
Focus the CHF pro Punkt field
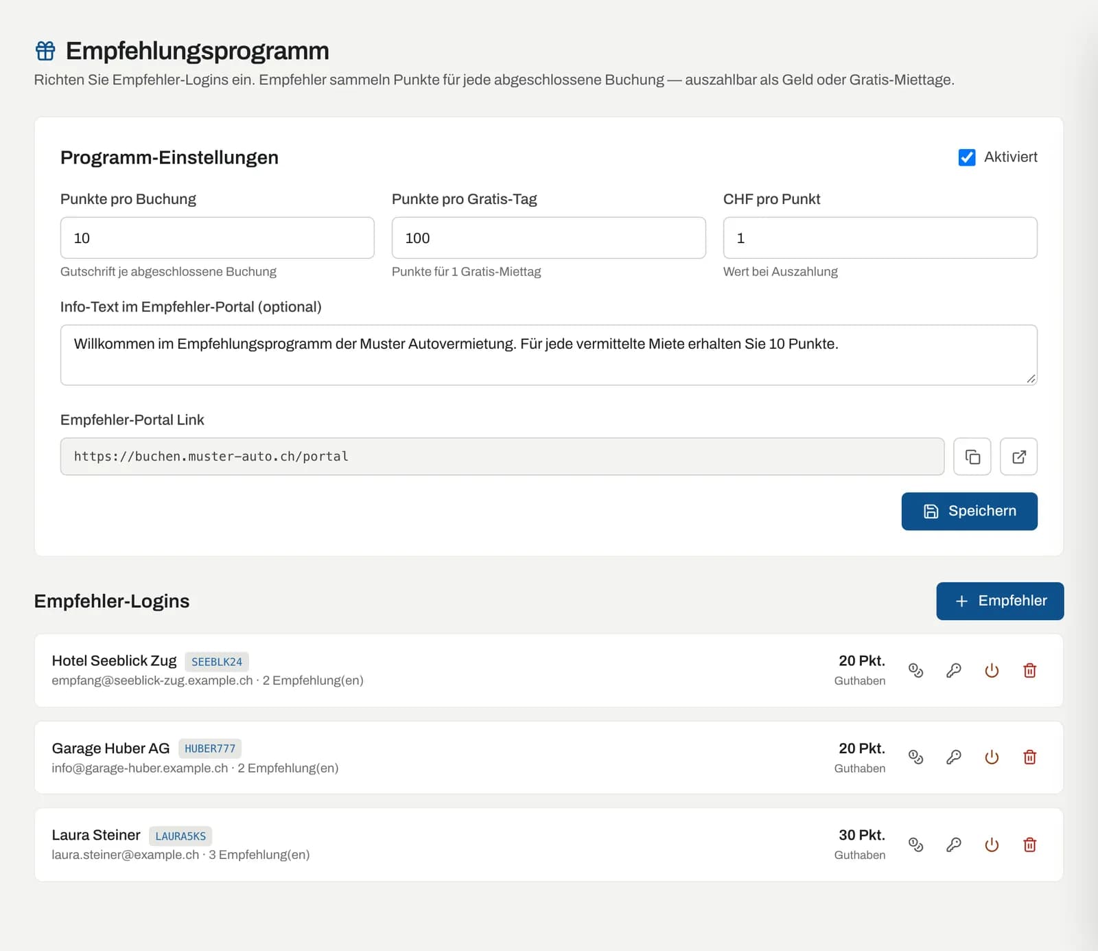(880, 238)
